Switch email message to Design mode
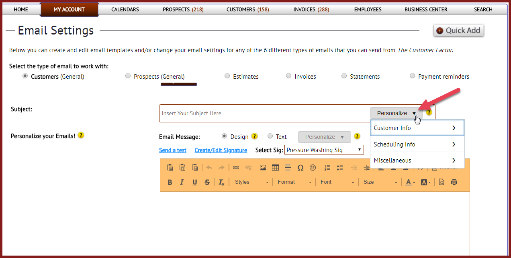 point(225,136)
